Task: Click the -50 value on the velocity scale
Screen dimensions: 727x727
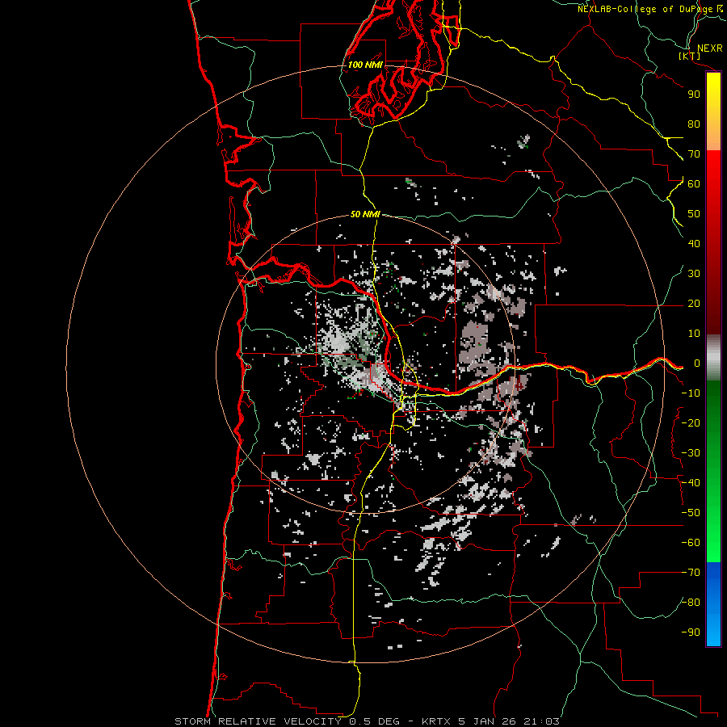Action: 691,513
